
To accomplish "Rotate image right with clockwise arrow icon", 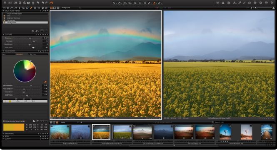I will point(25,2).
